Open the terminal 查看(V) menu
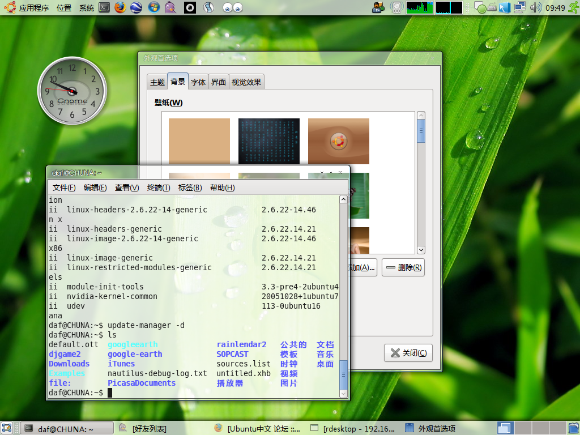The width and height of the screenshot is (580, 435). click(x=127, y=187)
